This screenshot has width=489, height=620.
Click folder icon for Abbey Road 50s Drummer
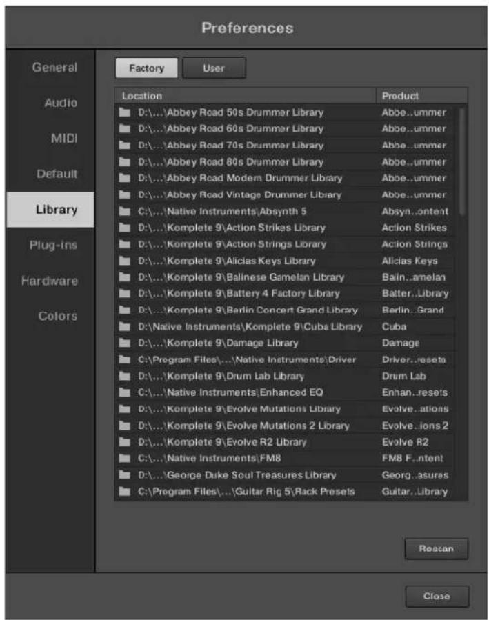coord(125,112)
